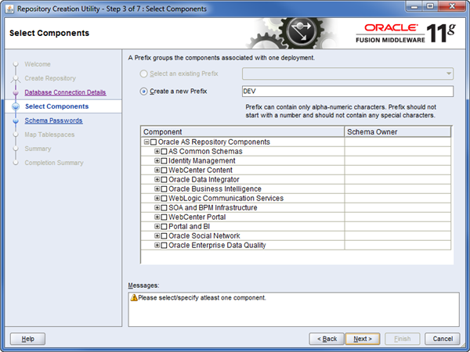Check the Oracle Data Integrator checkbox
470x352 pixels.
coord(164,180)
